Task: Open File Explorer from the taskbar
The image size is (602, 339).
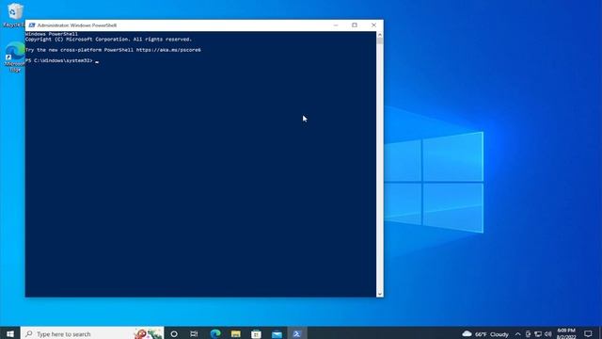Action: [236, 333]
